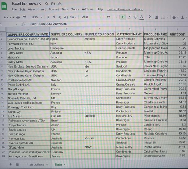
Task: Select the Queso Cabrales cell
Action: pos(156,39)
